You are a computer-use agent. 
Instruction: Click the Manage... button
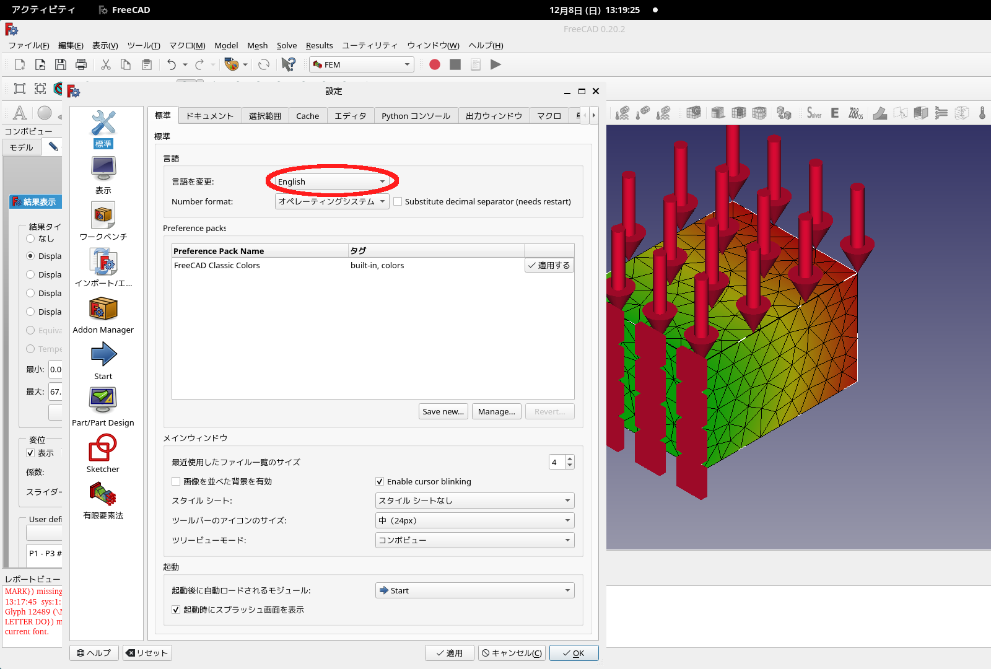(497, 411)
